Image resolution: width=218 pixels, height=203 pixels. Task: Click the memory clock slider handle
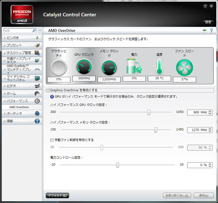156,130
